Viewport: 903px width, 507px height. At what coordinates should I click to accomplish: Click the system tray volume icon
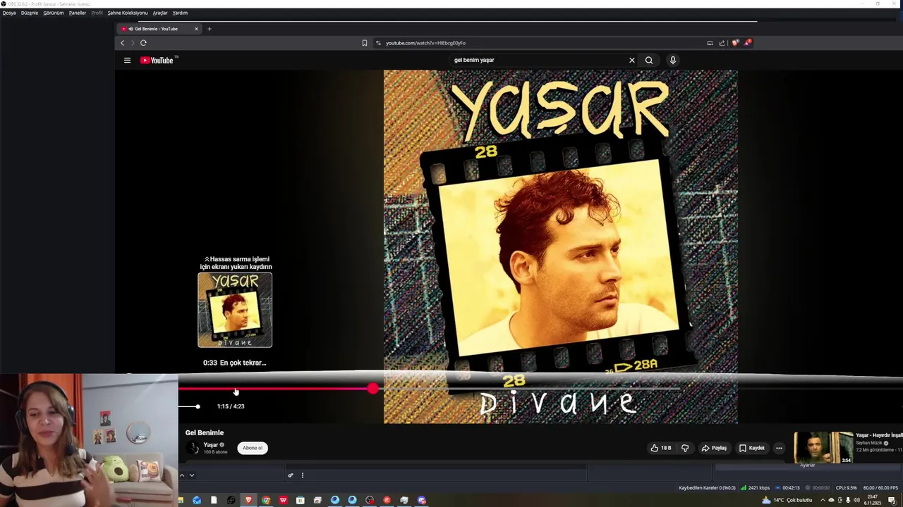[856, 500]
